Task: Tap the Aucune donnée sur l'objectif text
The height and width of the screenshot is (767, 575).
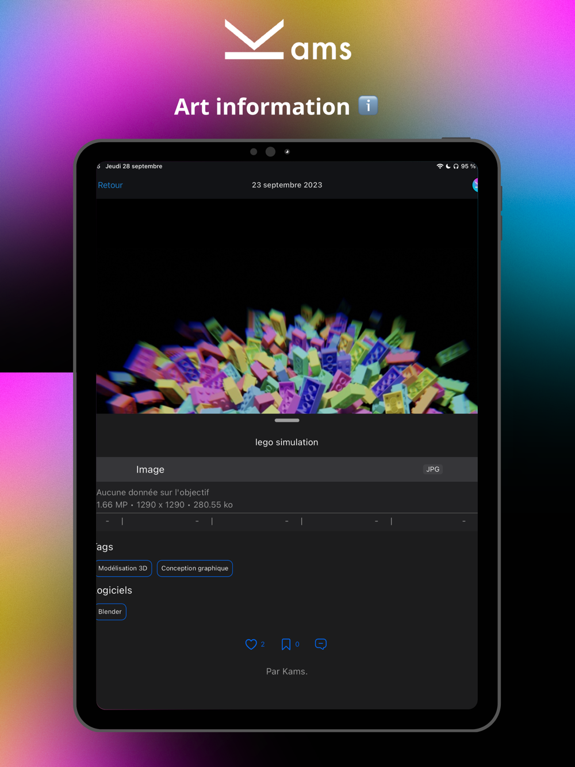Action: tap(153, 492)
